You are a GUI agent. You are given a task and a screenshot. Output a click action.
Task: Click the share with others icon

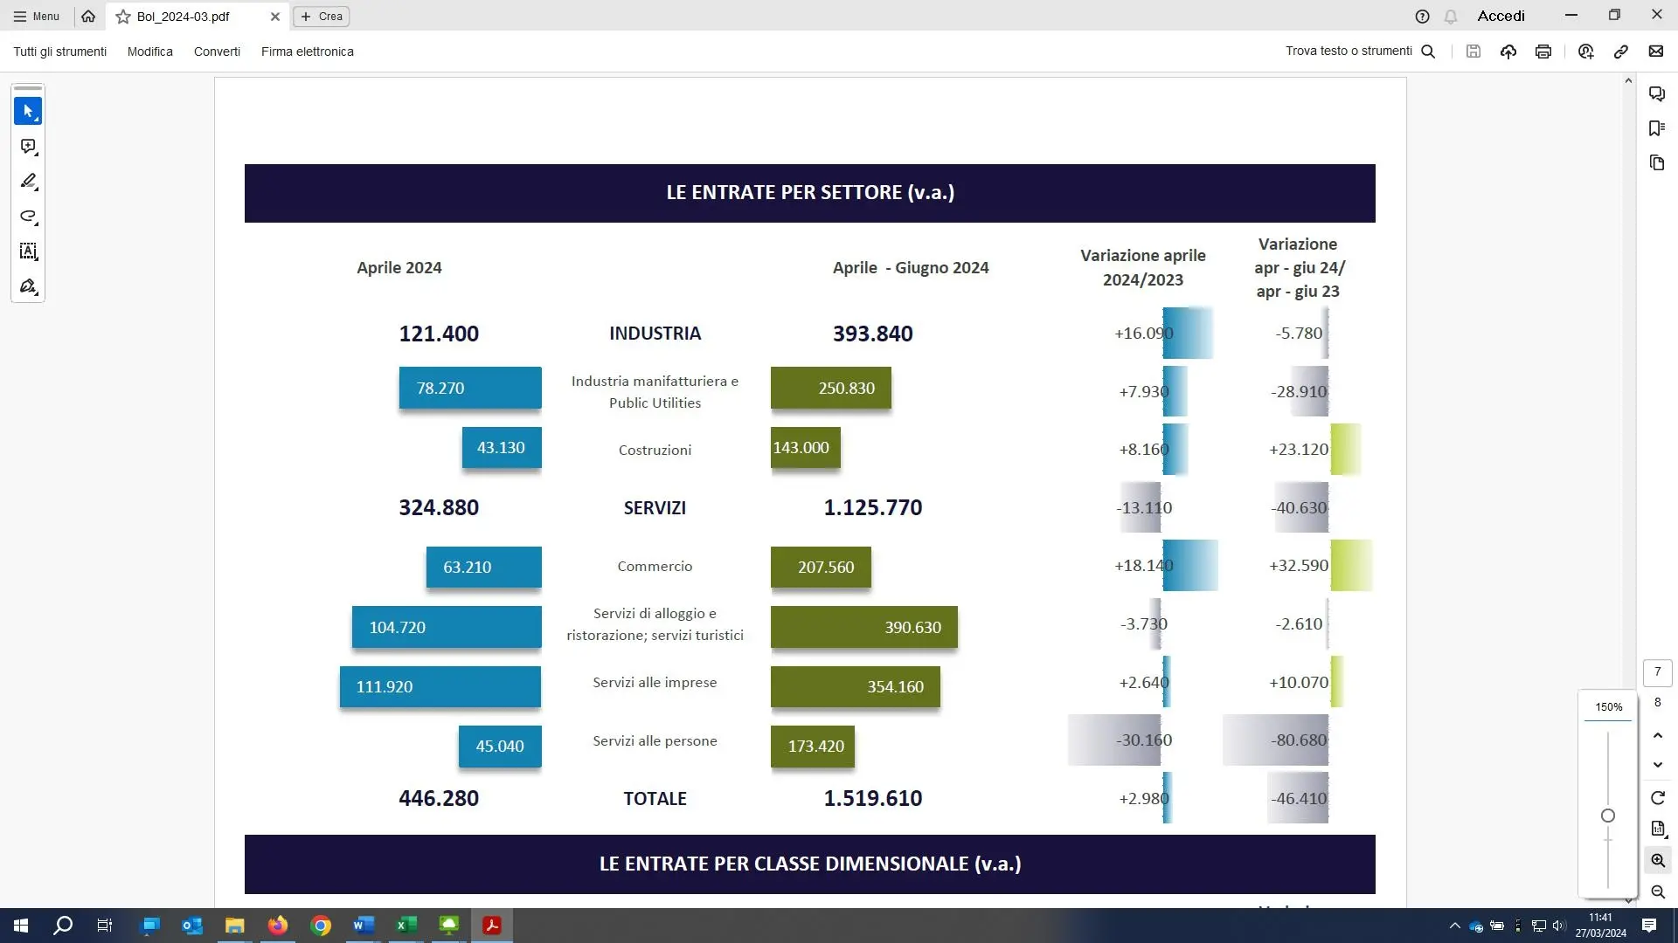click(x=1586, y=52)
